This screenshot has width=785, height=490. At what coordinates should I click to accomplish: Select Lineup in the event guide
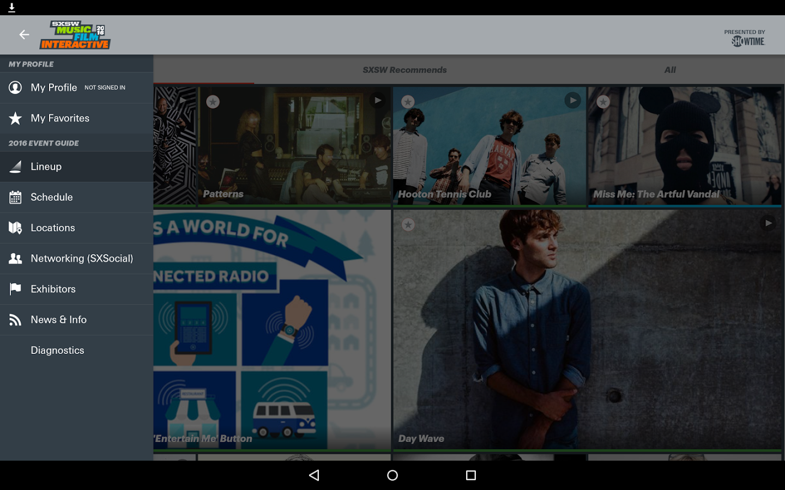click(76, 167)
